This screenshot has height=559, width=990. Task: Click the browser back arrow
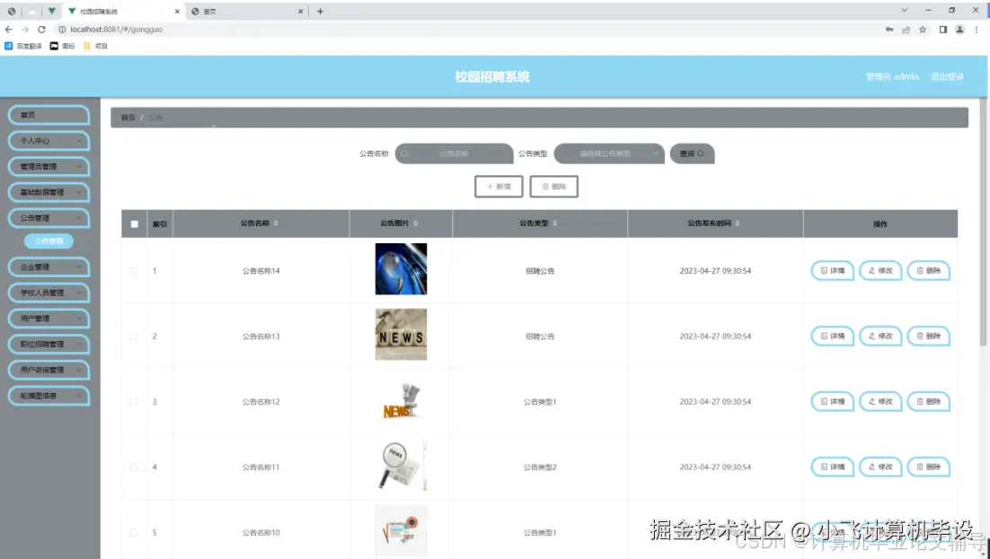click(x=9, y=30)
